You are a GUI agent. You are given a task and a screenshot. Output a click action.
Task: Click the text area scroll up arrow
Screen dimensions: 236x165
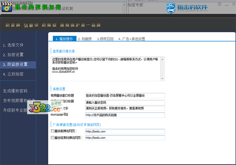click(162, 59)
